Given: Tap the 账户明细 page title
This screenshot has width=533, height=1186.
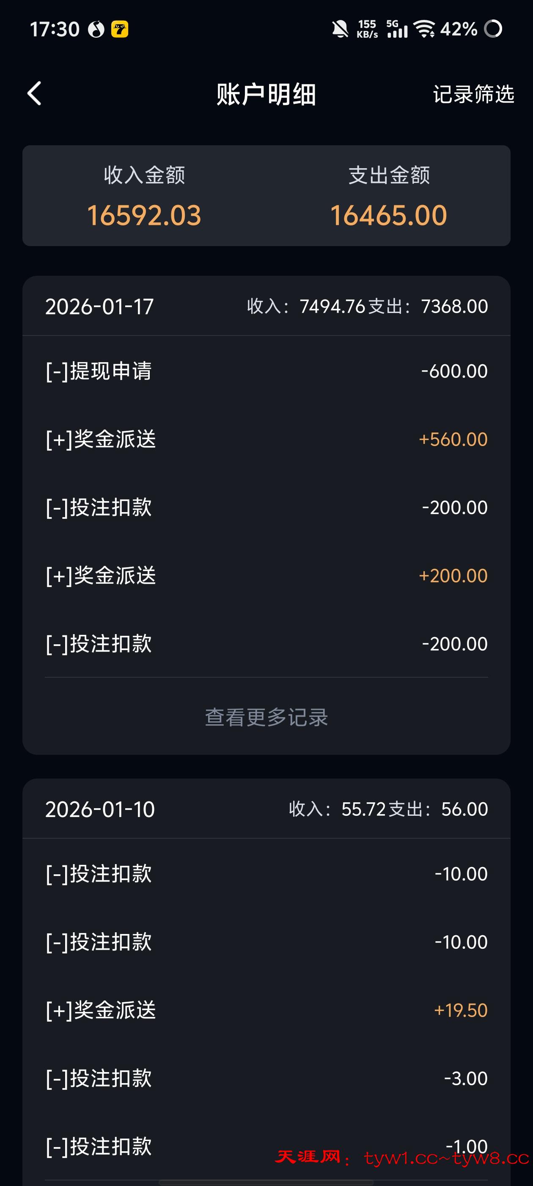Looking at the screenshot, I should coord(266,94).
